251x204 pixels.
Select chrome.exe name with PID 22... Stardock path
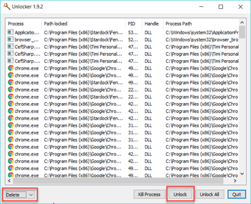(x=27, y=97)
